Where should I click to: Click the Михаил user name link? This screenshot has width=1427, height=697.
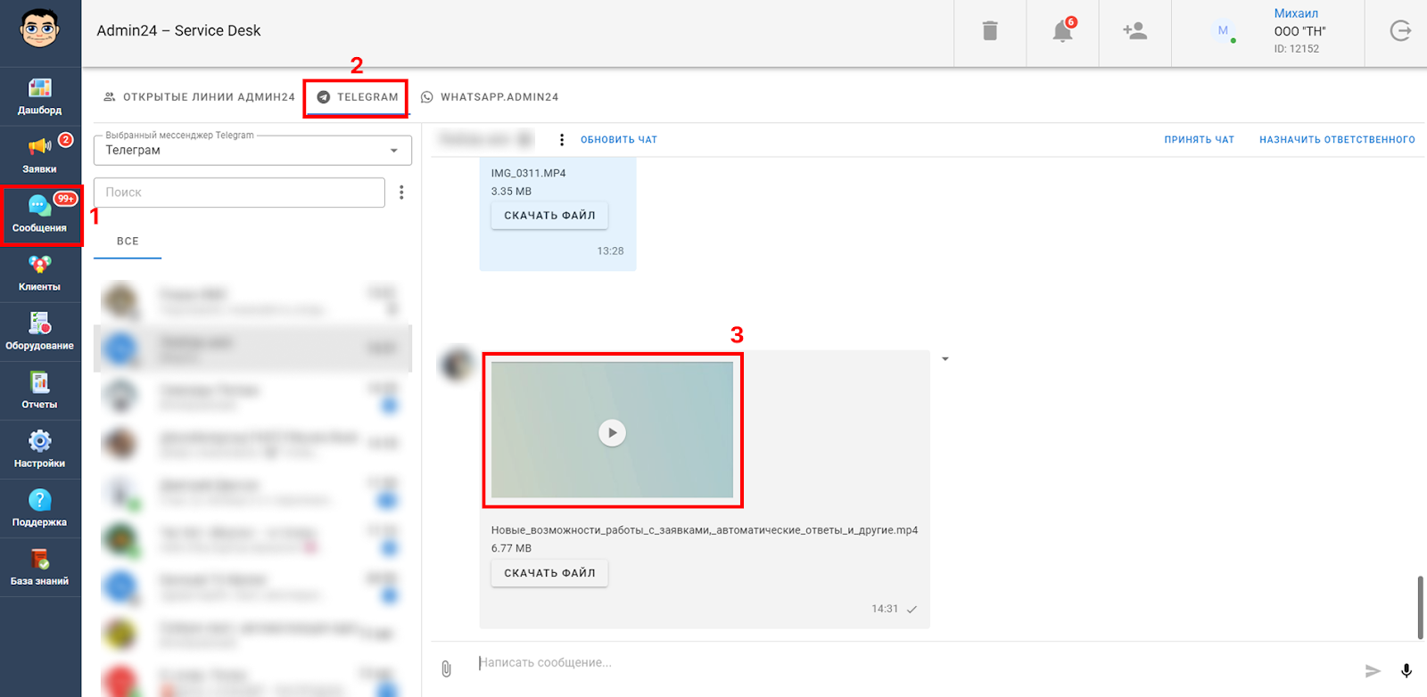[x=1296, y=13]
